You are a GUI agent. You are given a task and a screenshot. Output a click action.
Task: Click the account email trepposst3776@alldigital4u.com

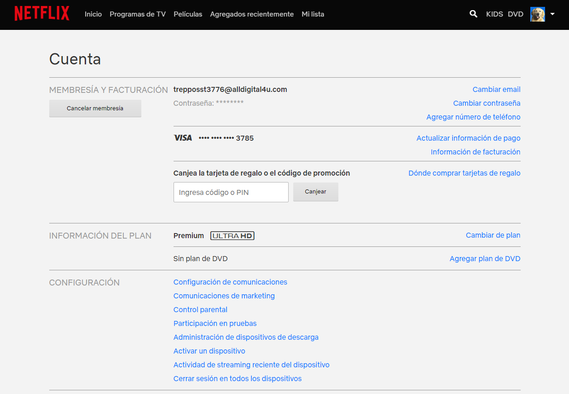(230, 90)
